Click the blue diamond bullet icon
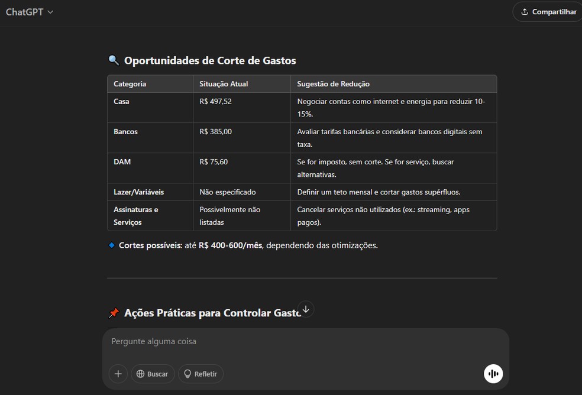Image resolution: width=582 pixels, height=395 pixels. click(x=111, y=244)
